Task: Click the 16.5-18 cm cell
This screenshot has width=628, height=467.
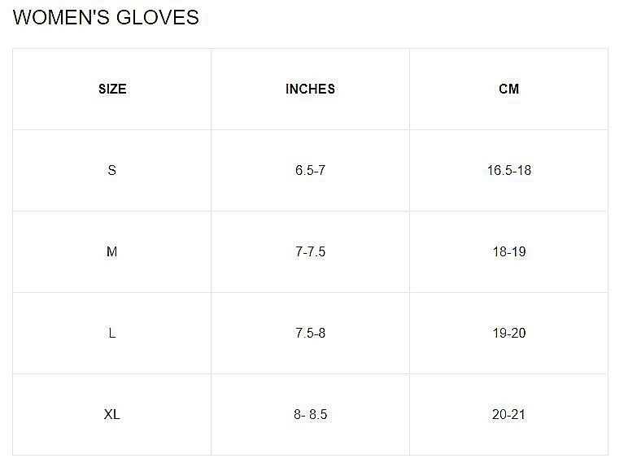Action: pyautogui.click(x=508, y=170)
